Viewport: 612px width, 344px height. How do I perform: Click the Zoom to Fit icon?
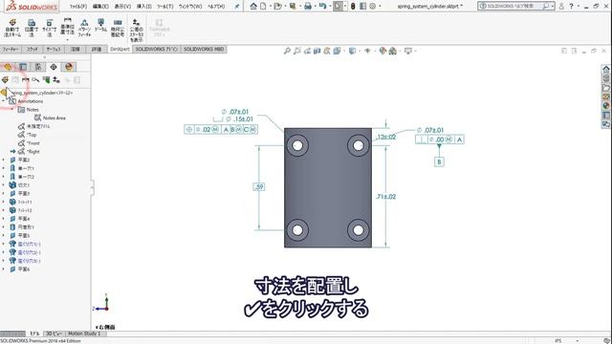(x=287, y=51)
